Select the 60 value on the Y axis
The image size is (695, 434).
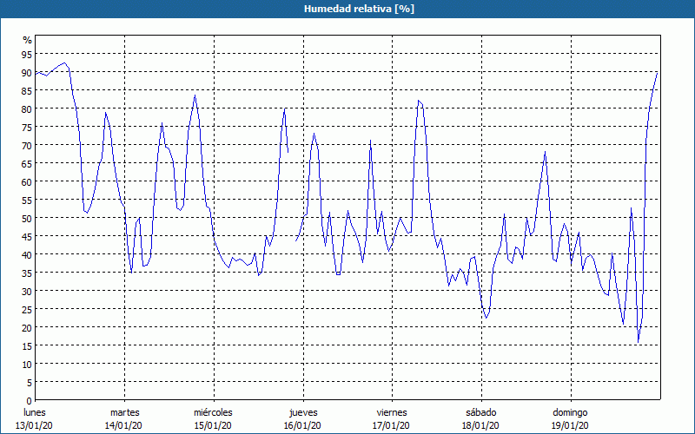point(27,182)
